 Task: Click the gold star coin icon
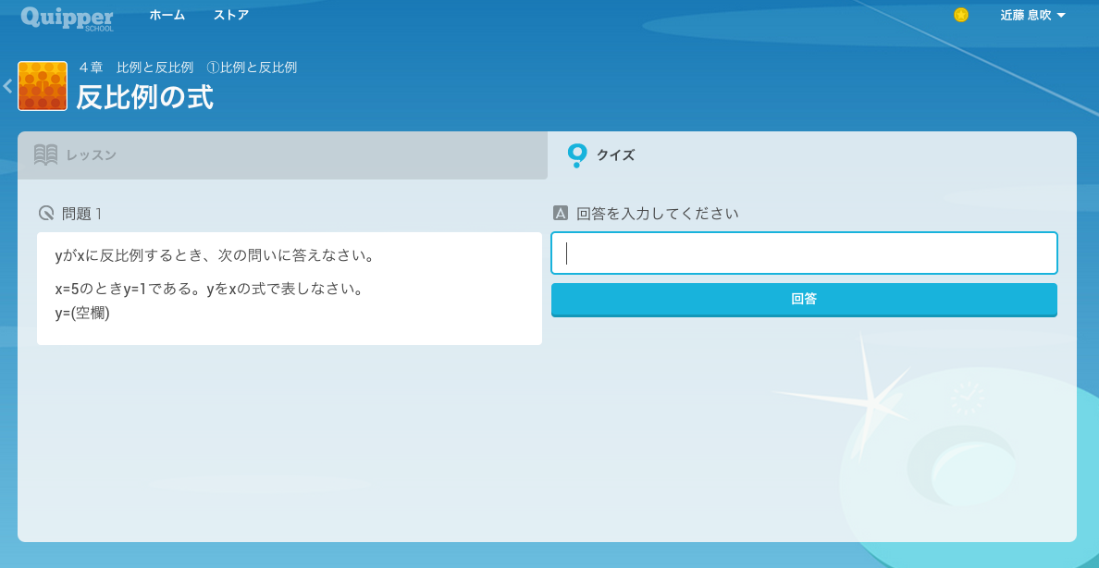point(961,15)
